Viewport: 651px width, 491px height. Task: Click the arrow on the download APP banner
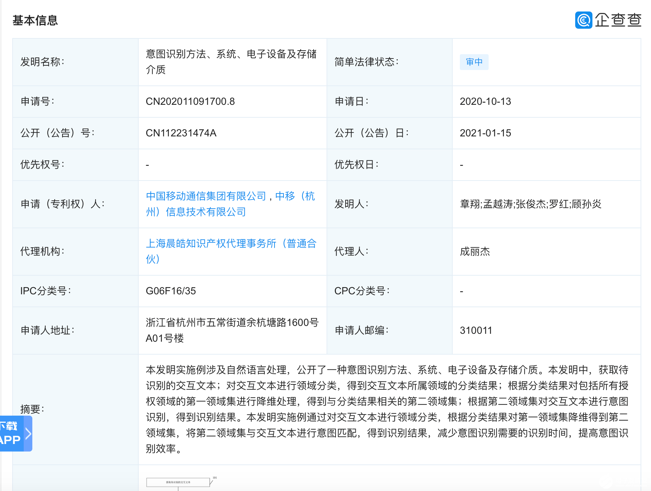pos(28,433)
